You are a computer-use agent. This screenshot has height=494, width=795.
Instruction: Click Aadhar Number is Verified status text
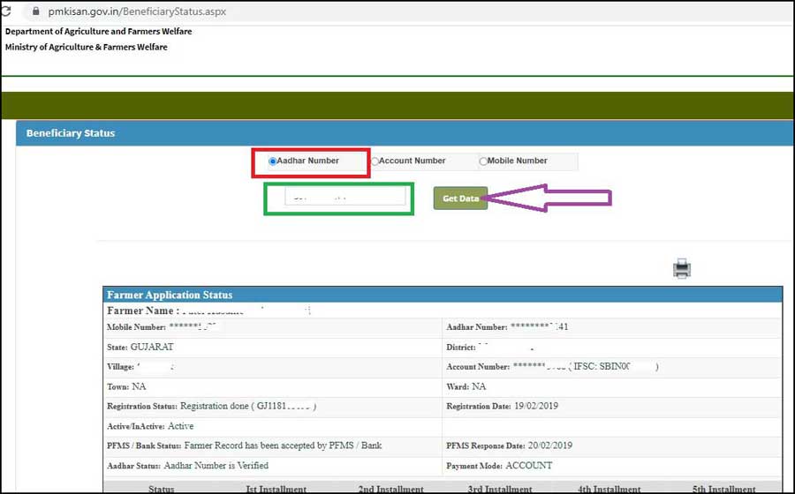point(216,466)
